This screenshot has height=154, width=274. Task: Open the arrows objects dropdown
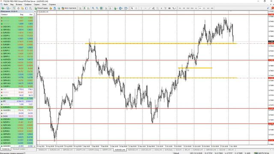[x=174, y=8]
